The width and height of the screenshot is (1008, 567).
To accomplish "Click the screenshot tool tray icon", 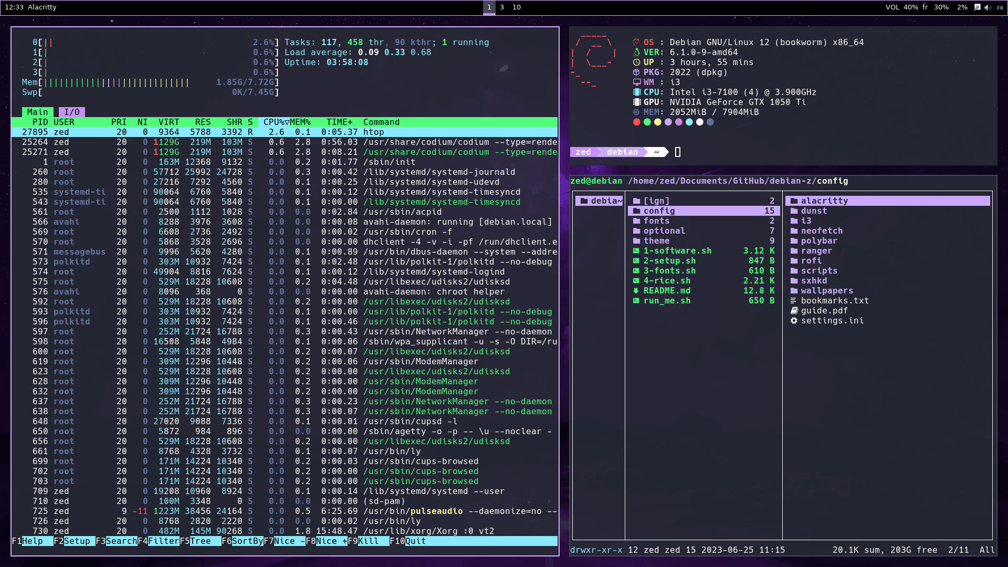I will click(x=978, y=7).
